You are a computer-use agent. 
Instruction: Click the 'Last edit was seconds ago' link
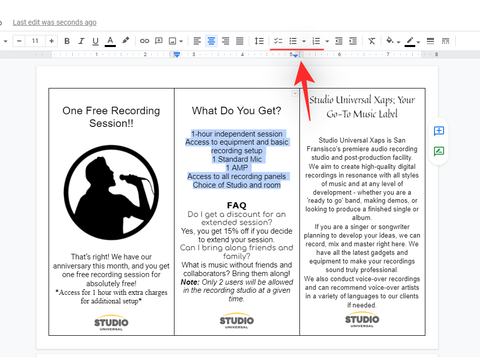55,22
